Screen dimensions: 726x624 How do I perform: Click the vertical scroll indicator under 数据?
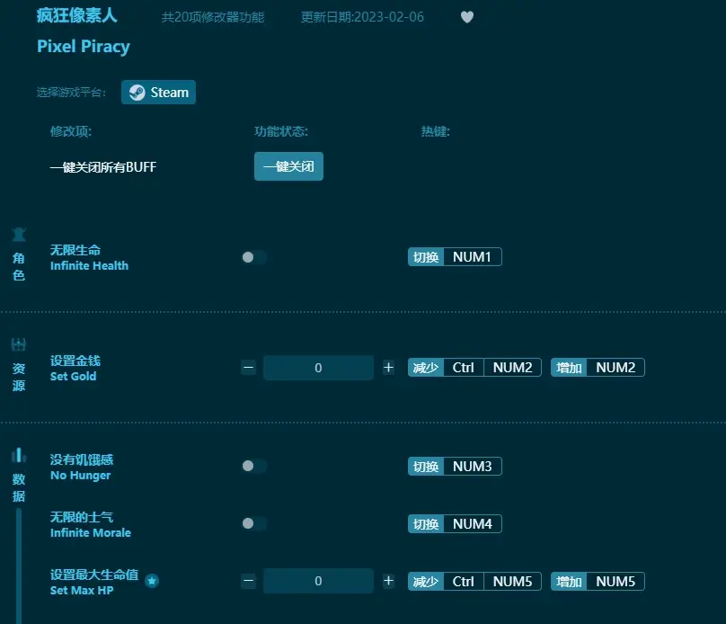click(19, 566)
